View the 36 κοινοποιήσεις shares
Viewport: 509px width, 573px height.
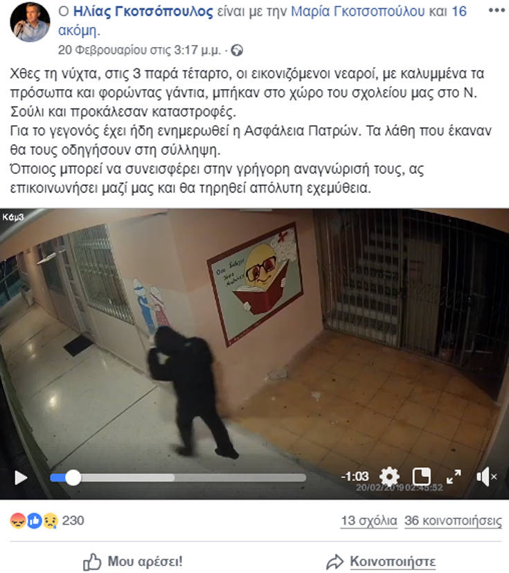tap(453, 520)
